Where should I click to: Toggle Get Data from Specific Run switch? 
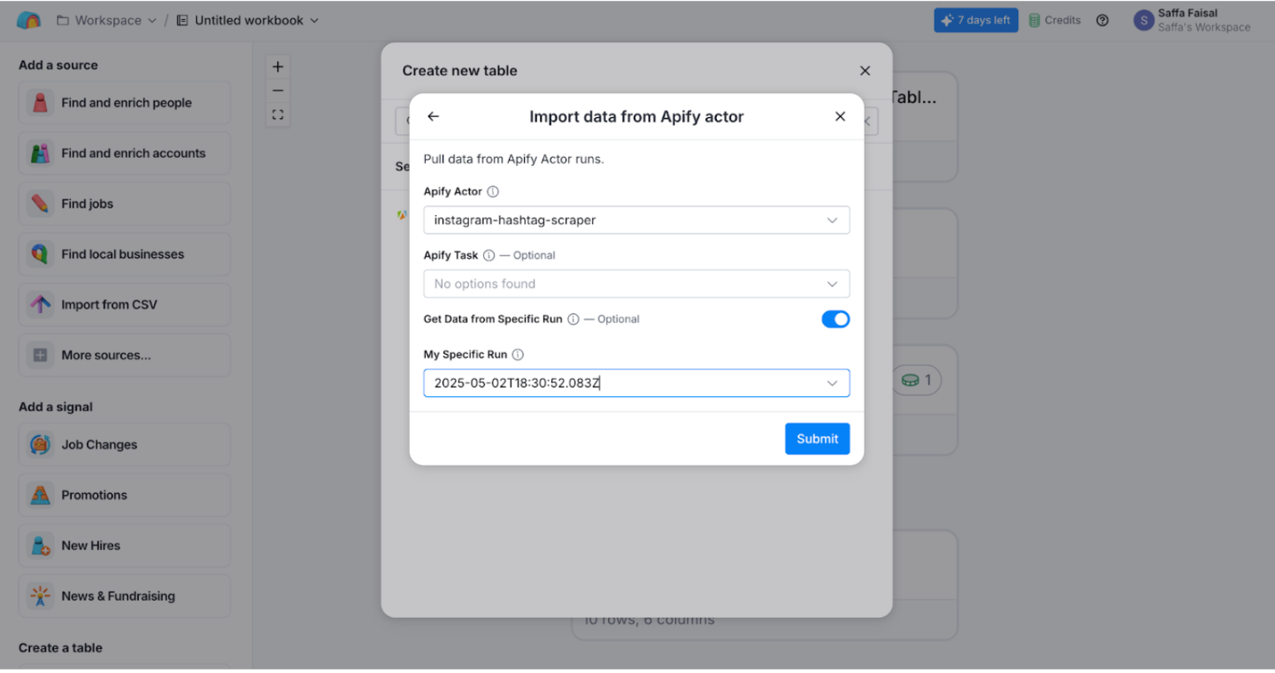835,319
